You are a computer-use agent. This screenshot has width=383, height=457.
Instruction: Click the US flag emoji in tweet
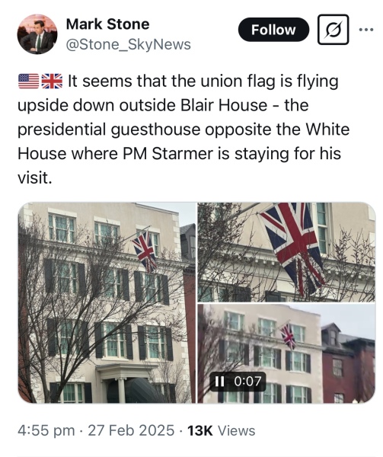[x=28, y=81]
